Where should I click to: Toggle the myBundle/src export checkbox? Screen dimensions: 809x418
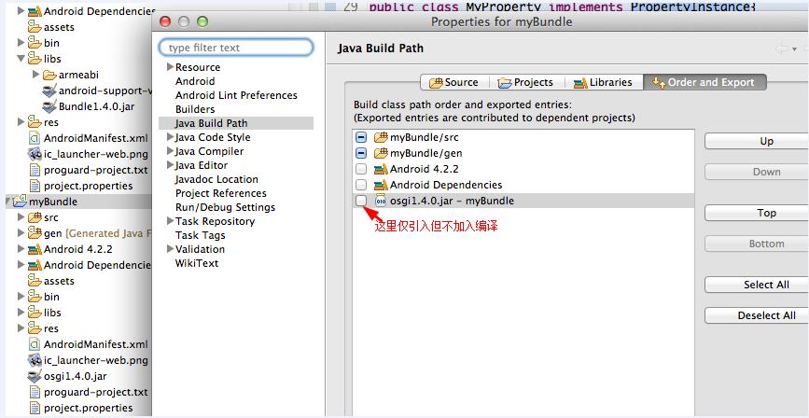pos(361,138)
